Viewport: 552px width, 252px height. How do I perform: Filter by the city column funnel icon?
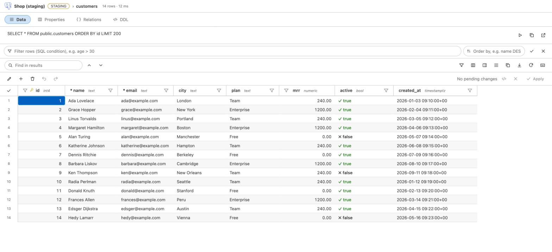coord(219,91)
